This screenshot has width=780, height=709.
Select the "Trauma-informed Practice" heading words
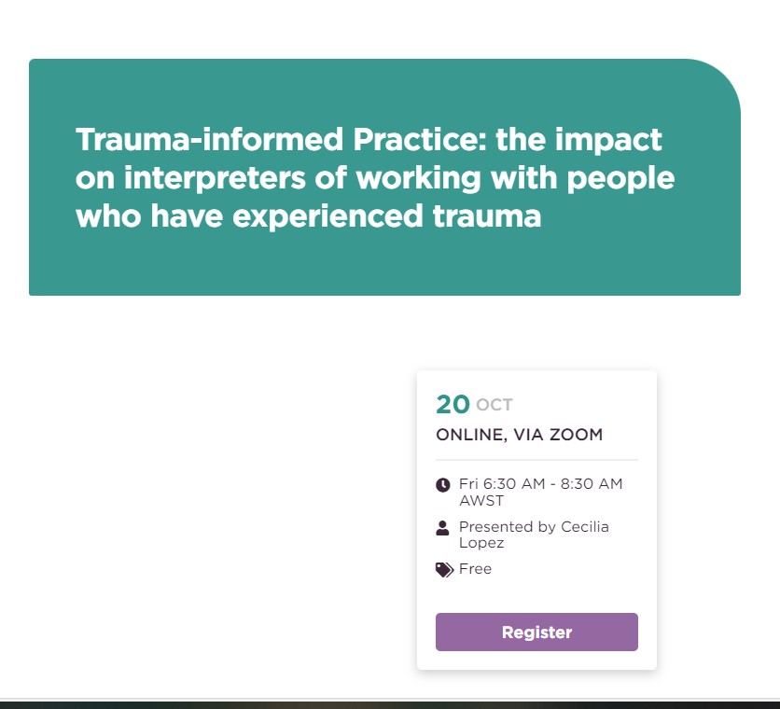[x=281, y=139]
